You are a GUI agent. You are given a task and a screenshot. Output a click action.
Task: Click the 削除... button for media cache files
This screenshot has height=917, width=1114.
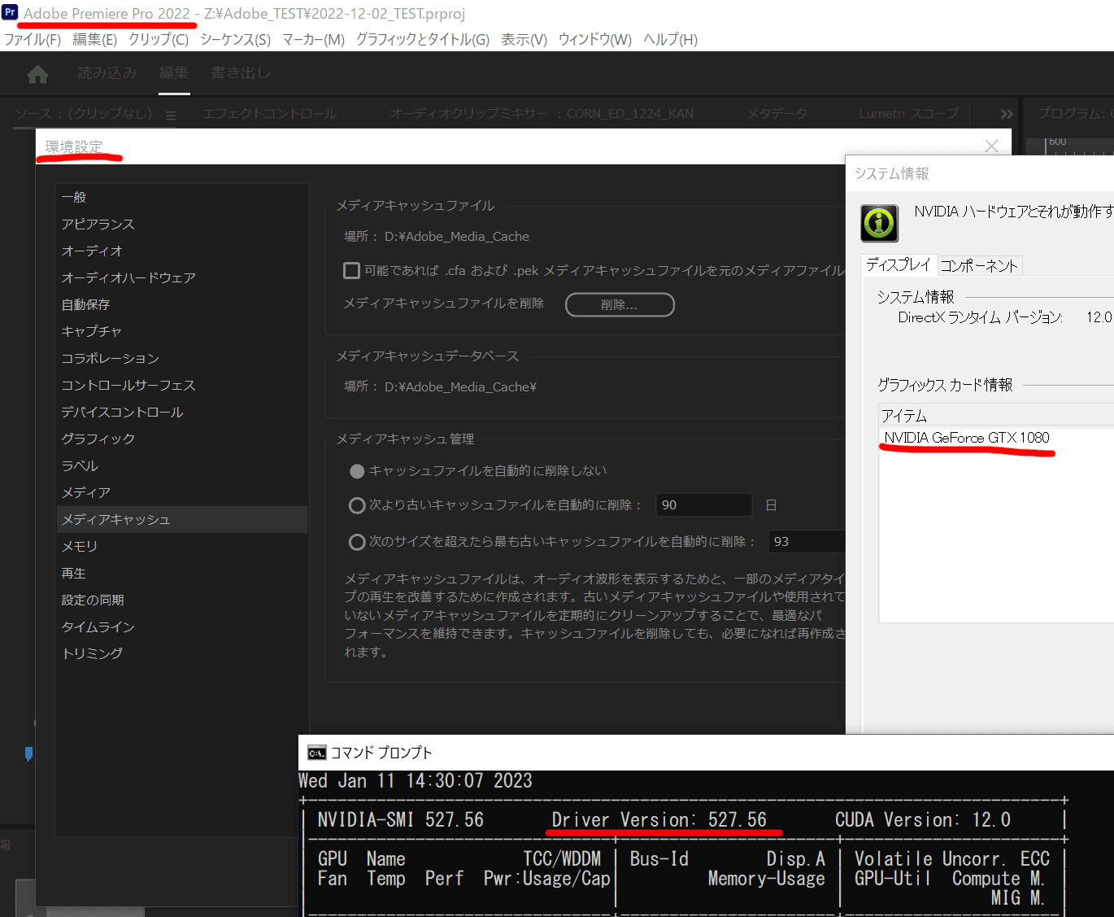[619, 304]
